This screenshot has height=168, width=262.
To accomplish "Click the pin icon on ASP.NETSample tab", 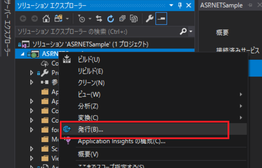I will click(x=250, y=5).
